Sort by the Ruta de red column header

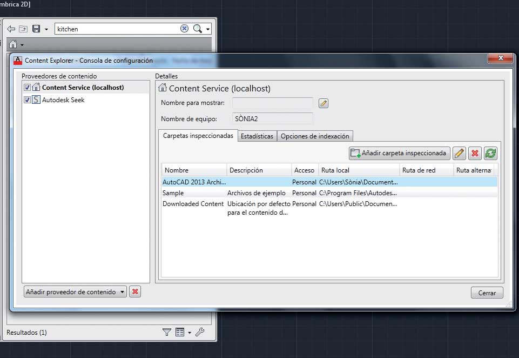pyautogui.click(x=426, y=170)
